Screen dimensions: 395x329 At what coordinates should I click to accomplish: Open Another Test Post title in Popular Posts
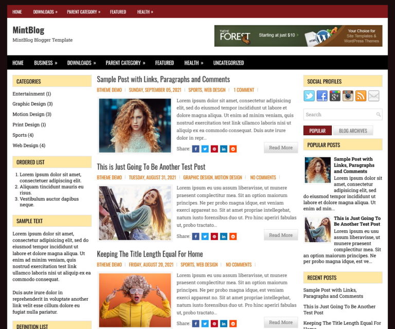click(357, 221)
